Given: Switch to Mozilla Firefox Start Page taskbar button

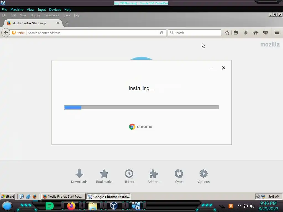Looking at the screenshot, I should coord(63,197).
